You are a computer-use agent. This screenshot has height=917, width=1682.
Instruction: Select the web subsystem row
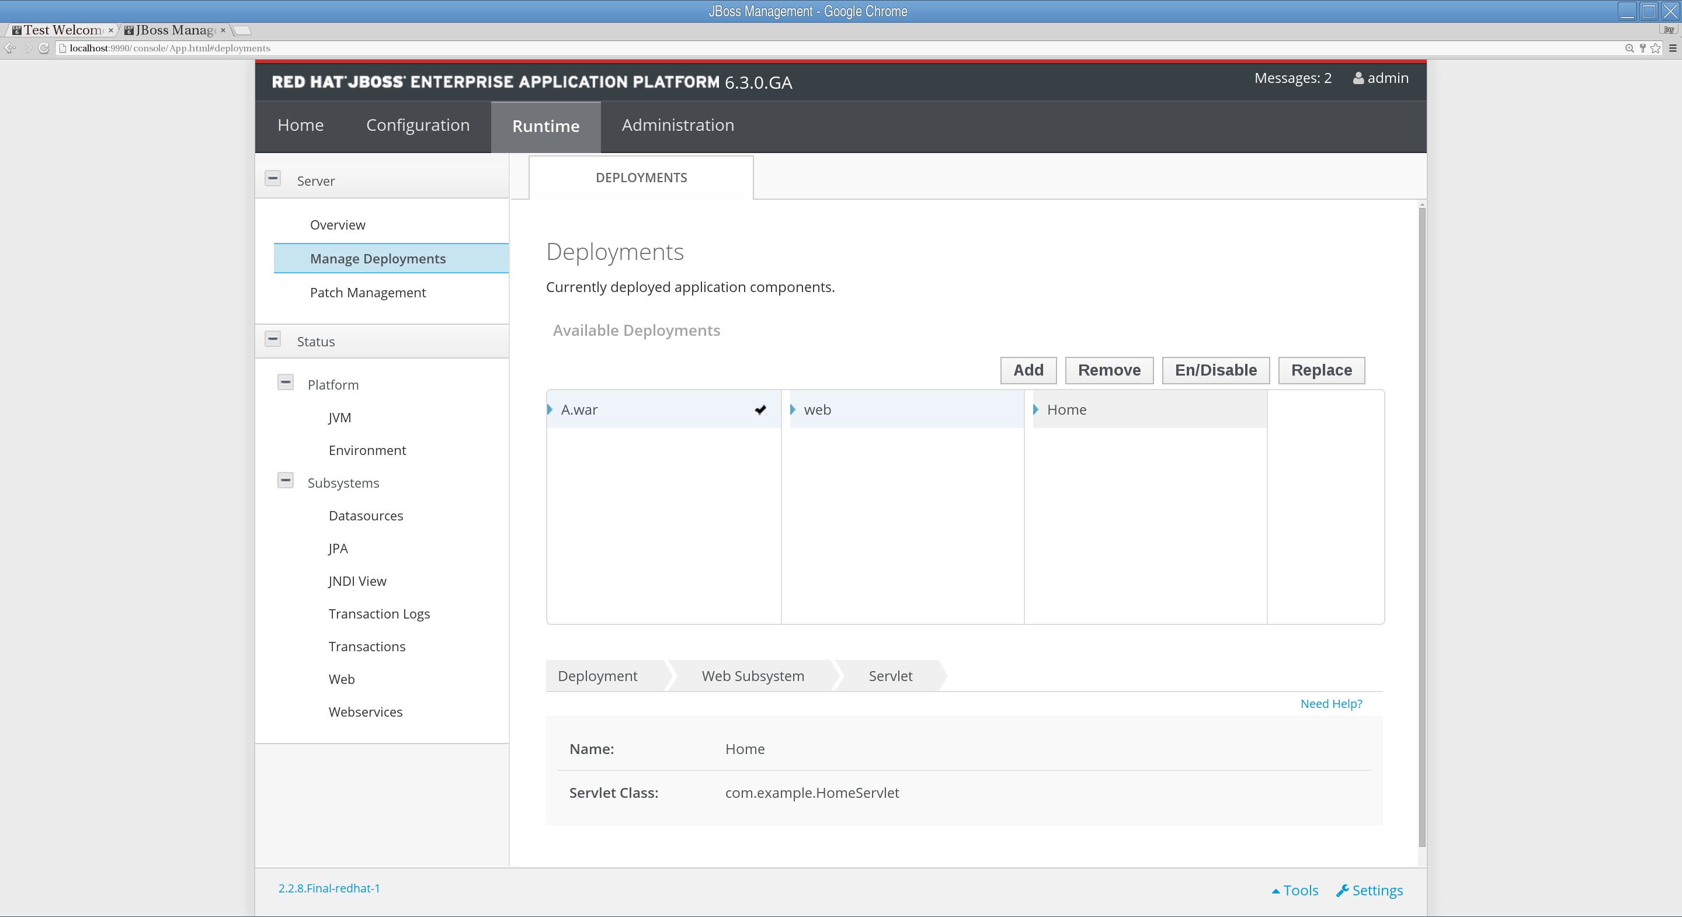click(907, 409)
